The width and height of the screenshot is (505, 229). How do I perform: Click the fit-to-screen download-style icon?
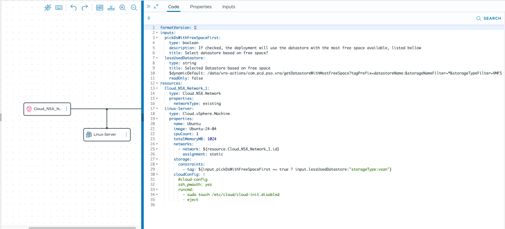[x=111, y=8]
